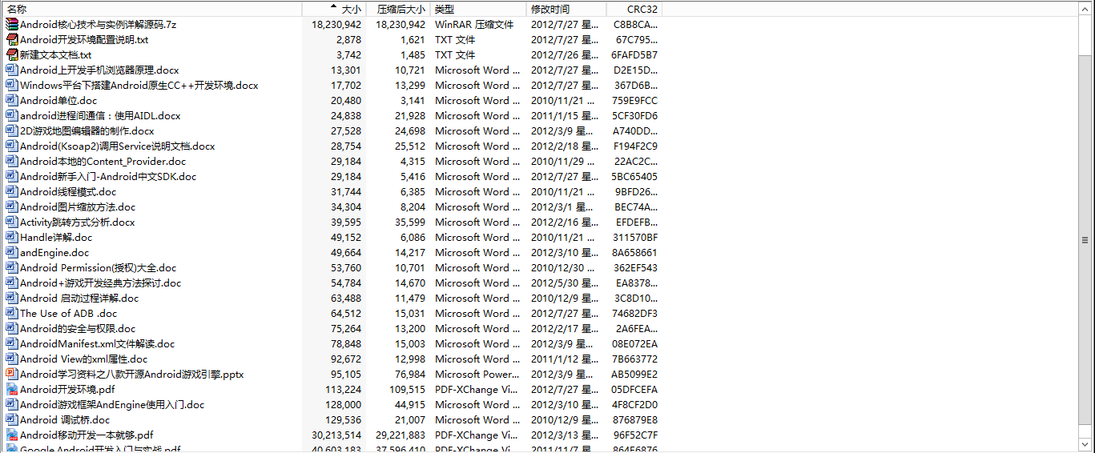Click PDF icon of Android移动开发一本就够.pdf
Viewport: 1095px width, 453px height.
[x=12, y=435]
